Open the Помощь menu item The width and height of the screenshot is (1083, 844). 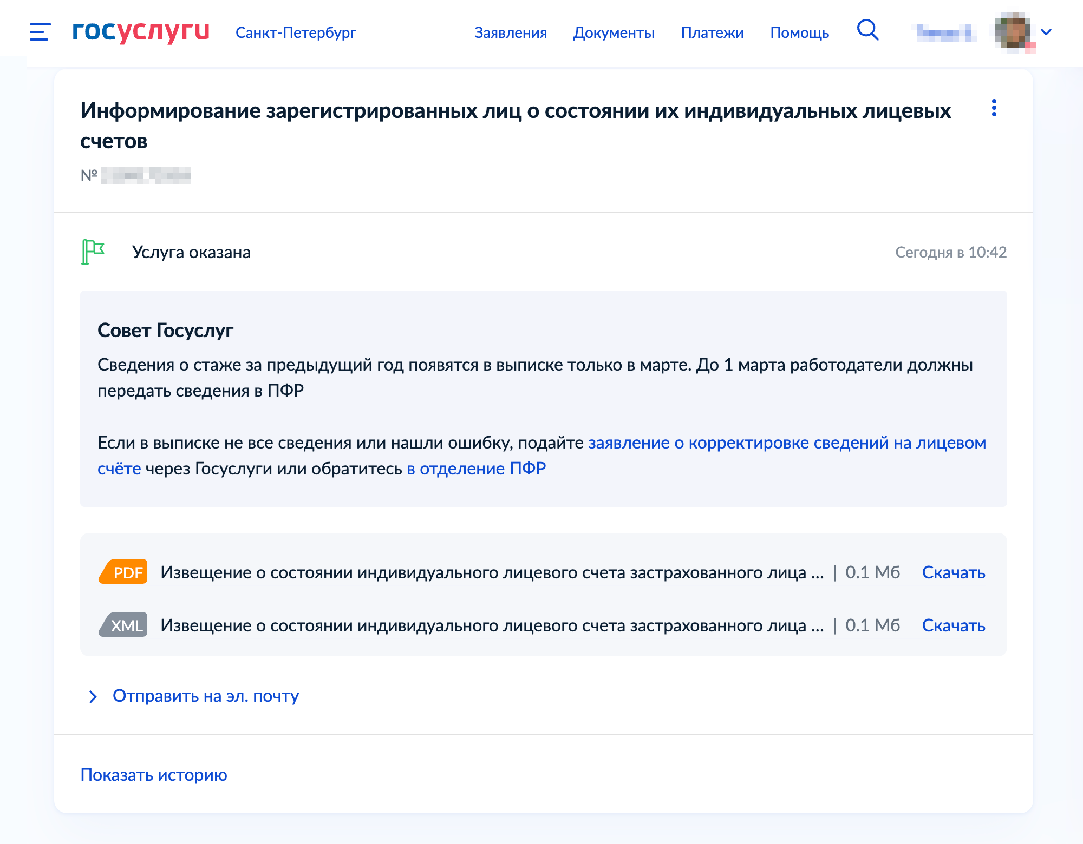pyautogui.click(x=800, y=32)
